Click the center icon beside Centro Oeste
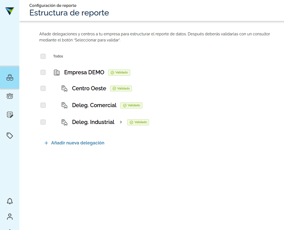Viewport: 284px width, 230px height. point(64,88)
